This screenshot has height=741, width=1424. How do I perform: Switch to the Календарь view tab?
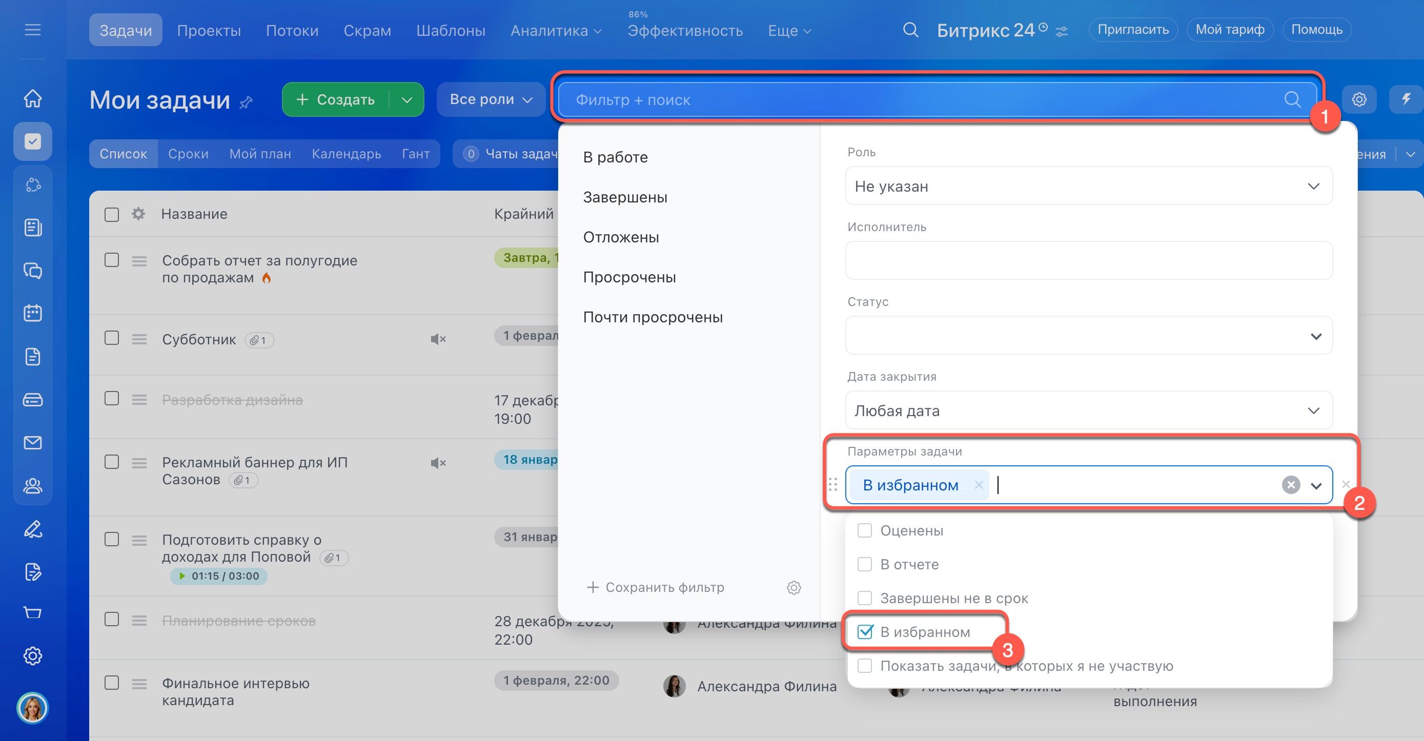[x=346, y=154]
